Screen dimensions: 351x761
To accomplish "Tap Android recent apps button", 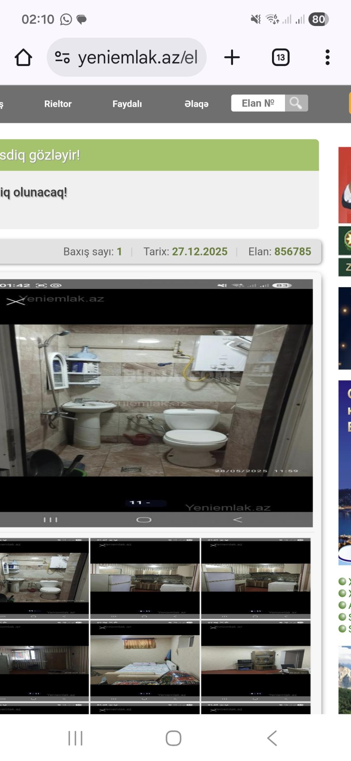I will pos(75,738).
